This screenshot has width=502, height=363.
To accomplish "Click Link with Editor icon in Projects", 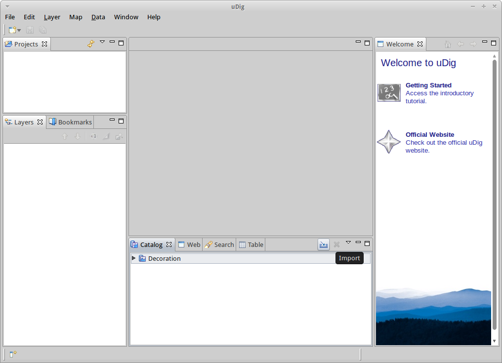I will [90, 43].
